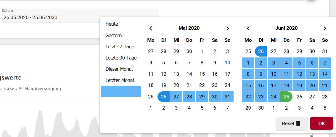The width and height of the screenshot is (336, 137).
Task: Click the Reset button with trash icon
Action: click(x=291, y=123)
